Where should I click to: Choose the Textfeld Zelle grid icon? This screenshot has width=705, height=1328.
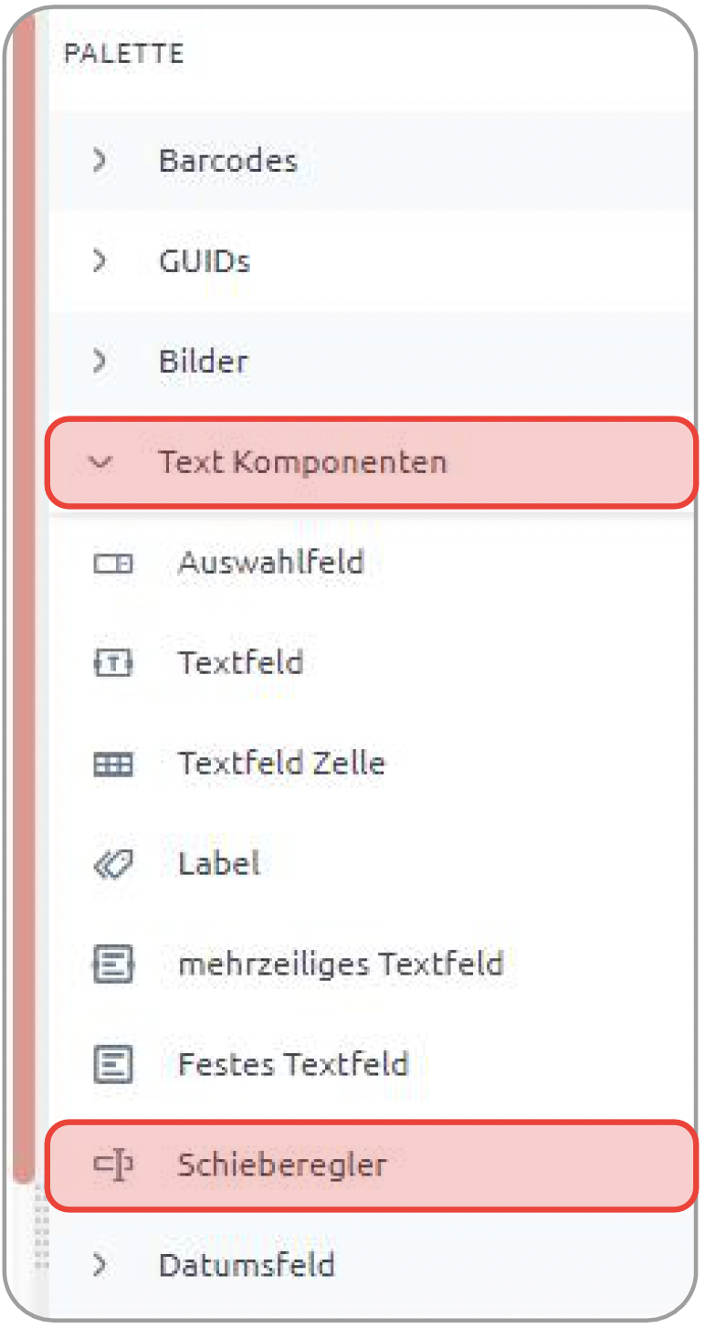[113, 764]
